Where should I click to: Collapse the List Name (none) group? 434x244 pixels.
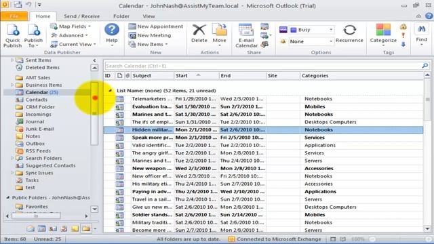pos(110,90)
